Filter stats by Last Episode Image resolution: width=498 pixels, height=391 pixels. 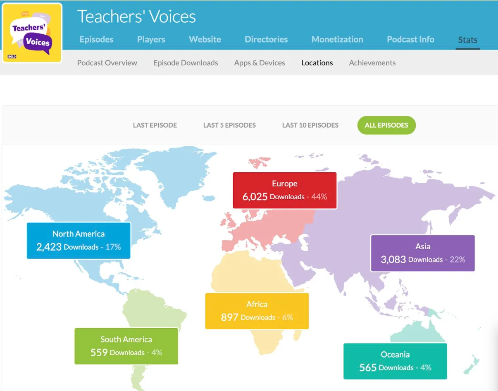point(155,125)
